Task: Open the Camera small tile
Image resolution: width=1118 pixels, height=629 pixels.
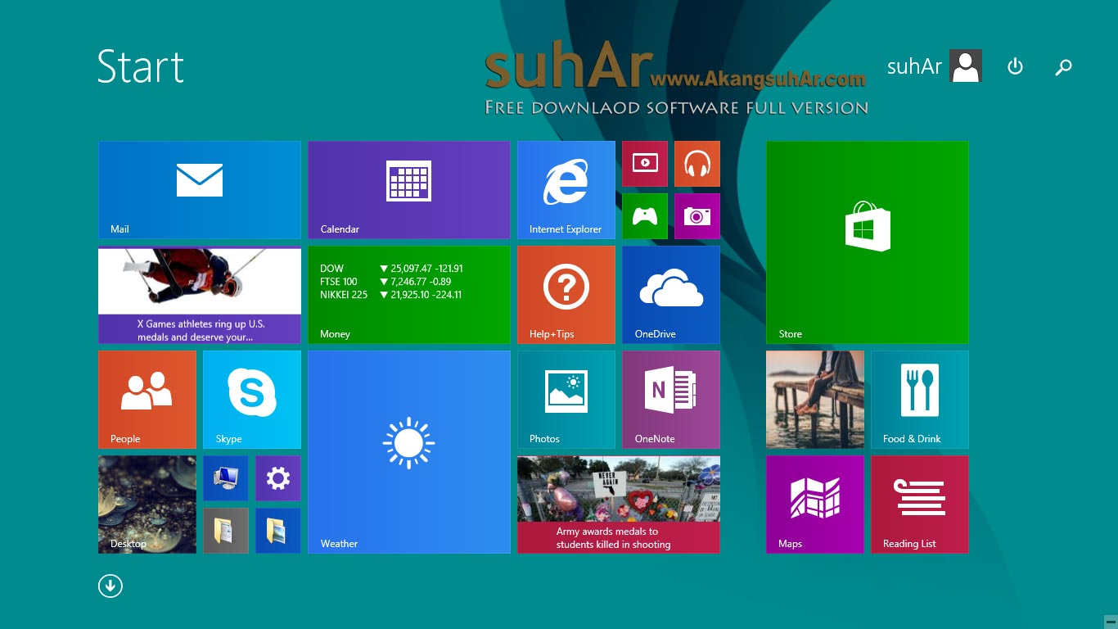Action: [697, 216]
